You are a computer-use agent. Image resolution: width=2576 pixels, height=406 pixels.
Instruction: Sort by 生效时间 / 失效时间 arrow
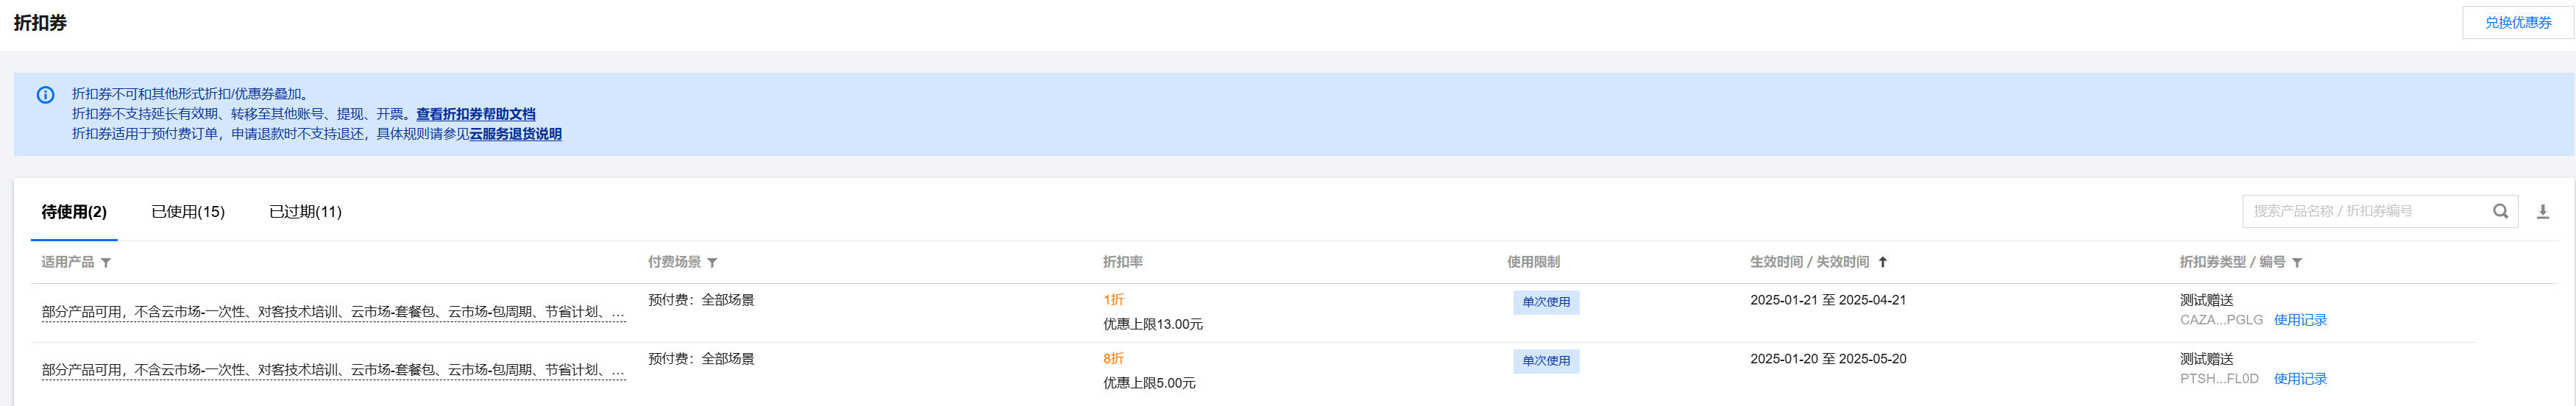coord(1882,262)
